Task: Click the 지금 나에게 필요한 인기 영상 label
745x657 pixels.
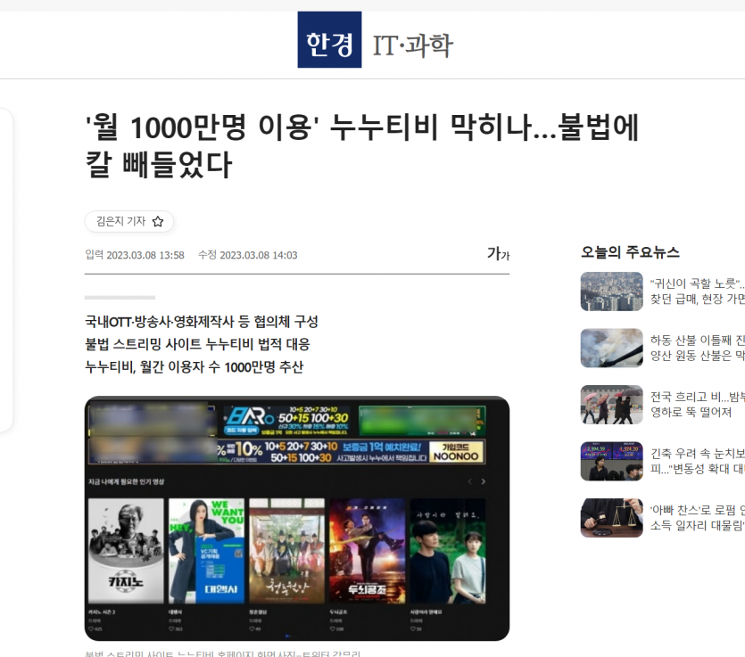Action: [126, 482]
